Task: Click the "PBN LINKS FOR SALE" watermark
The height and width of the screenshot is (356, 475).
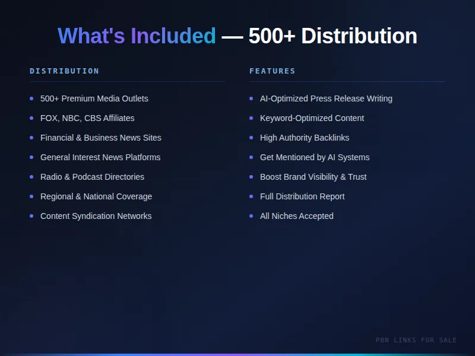Action: tap(416, 340)
